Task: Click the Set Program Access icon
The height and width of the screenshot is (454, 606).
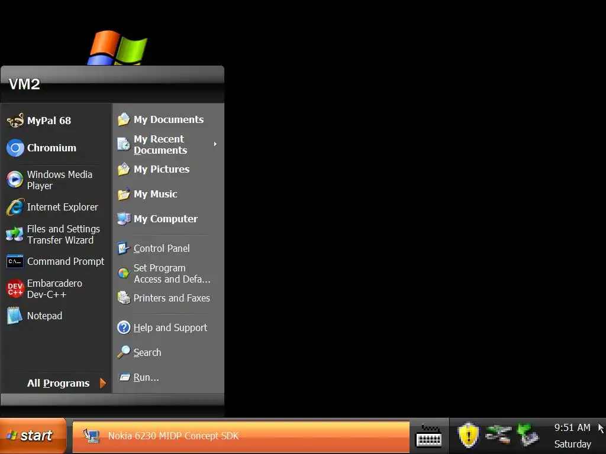Action: [124, 273]
